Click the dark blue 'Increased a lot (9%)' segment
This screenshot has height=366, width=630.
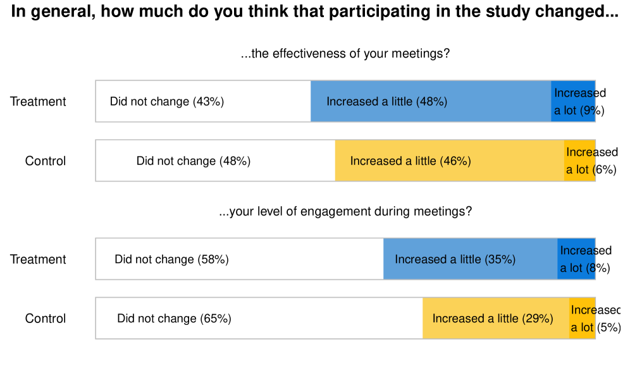[572, 101]
